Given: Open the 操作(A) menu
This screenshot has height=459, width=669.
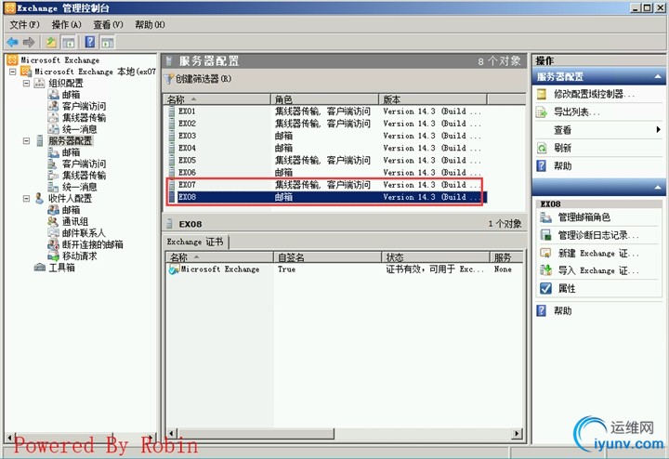Looking at the screenshot, I should (66, 25).
